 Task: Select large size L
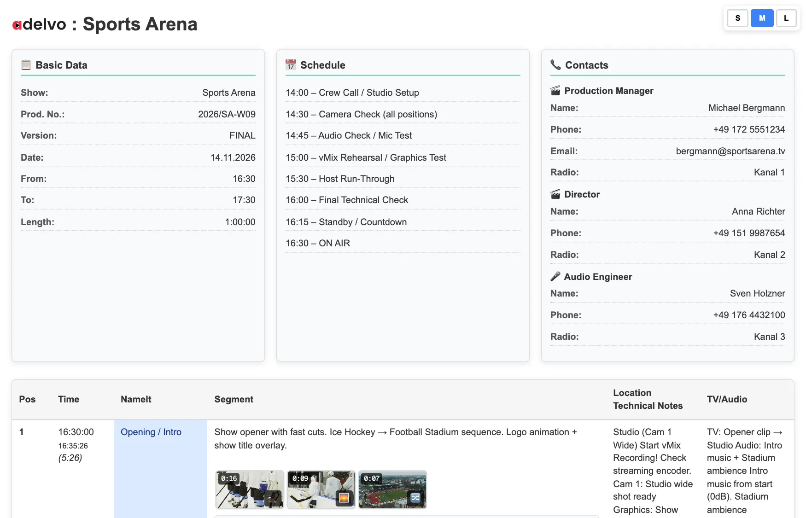[786, 18]
